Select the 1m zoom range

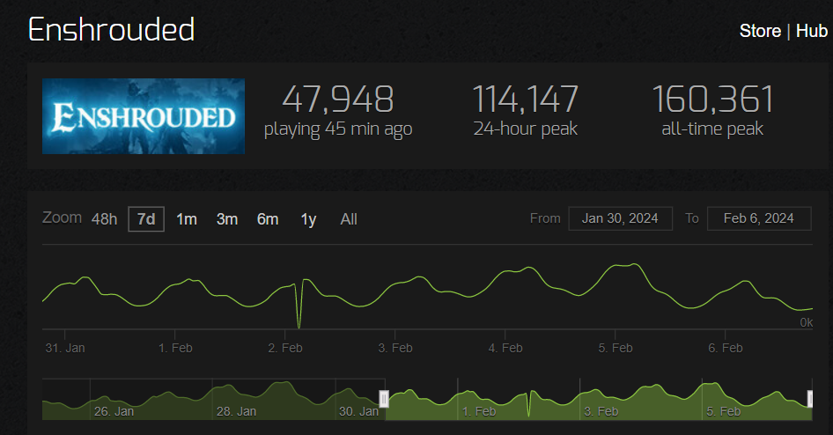187,219
